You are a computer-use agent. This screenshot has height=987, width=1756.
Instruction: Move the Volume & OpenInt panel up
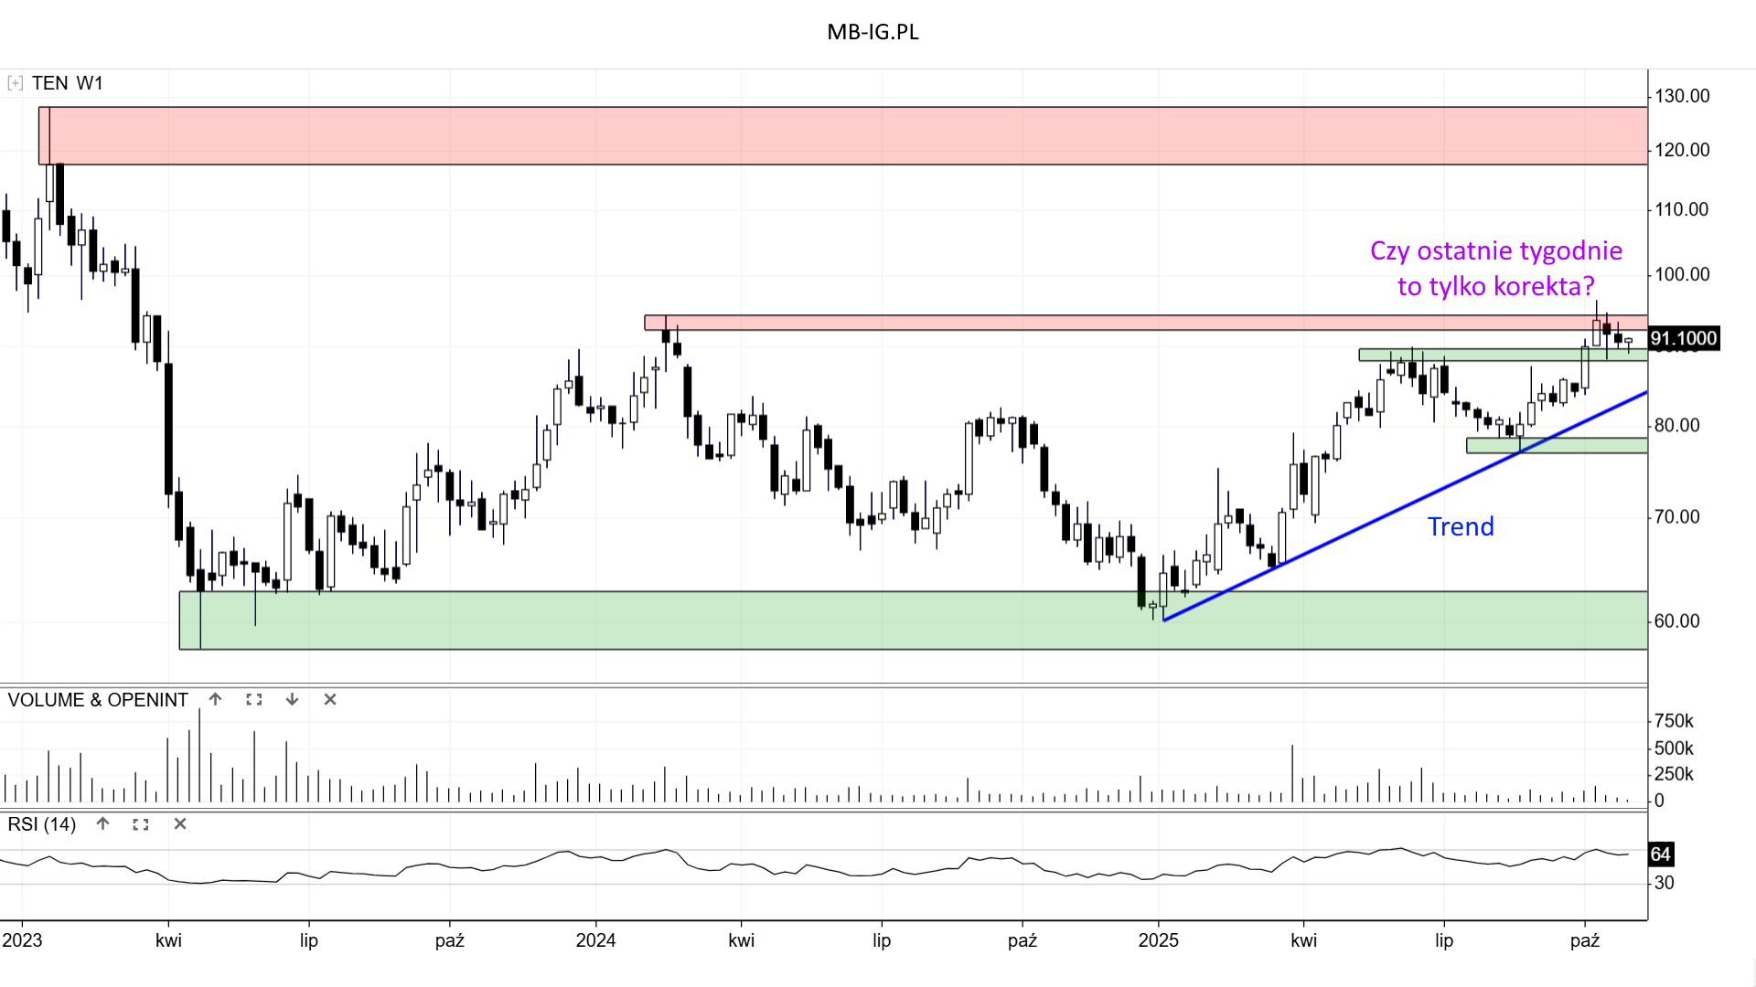(215, 699)
